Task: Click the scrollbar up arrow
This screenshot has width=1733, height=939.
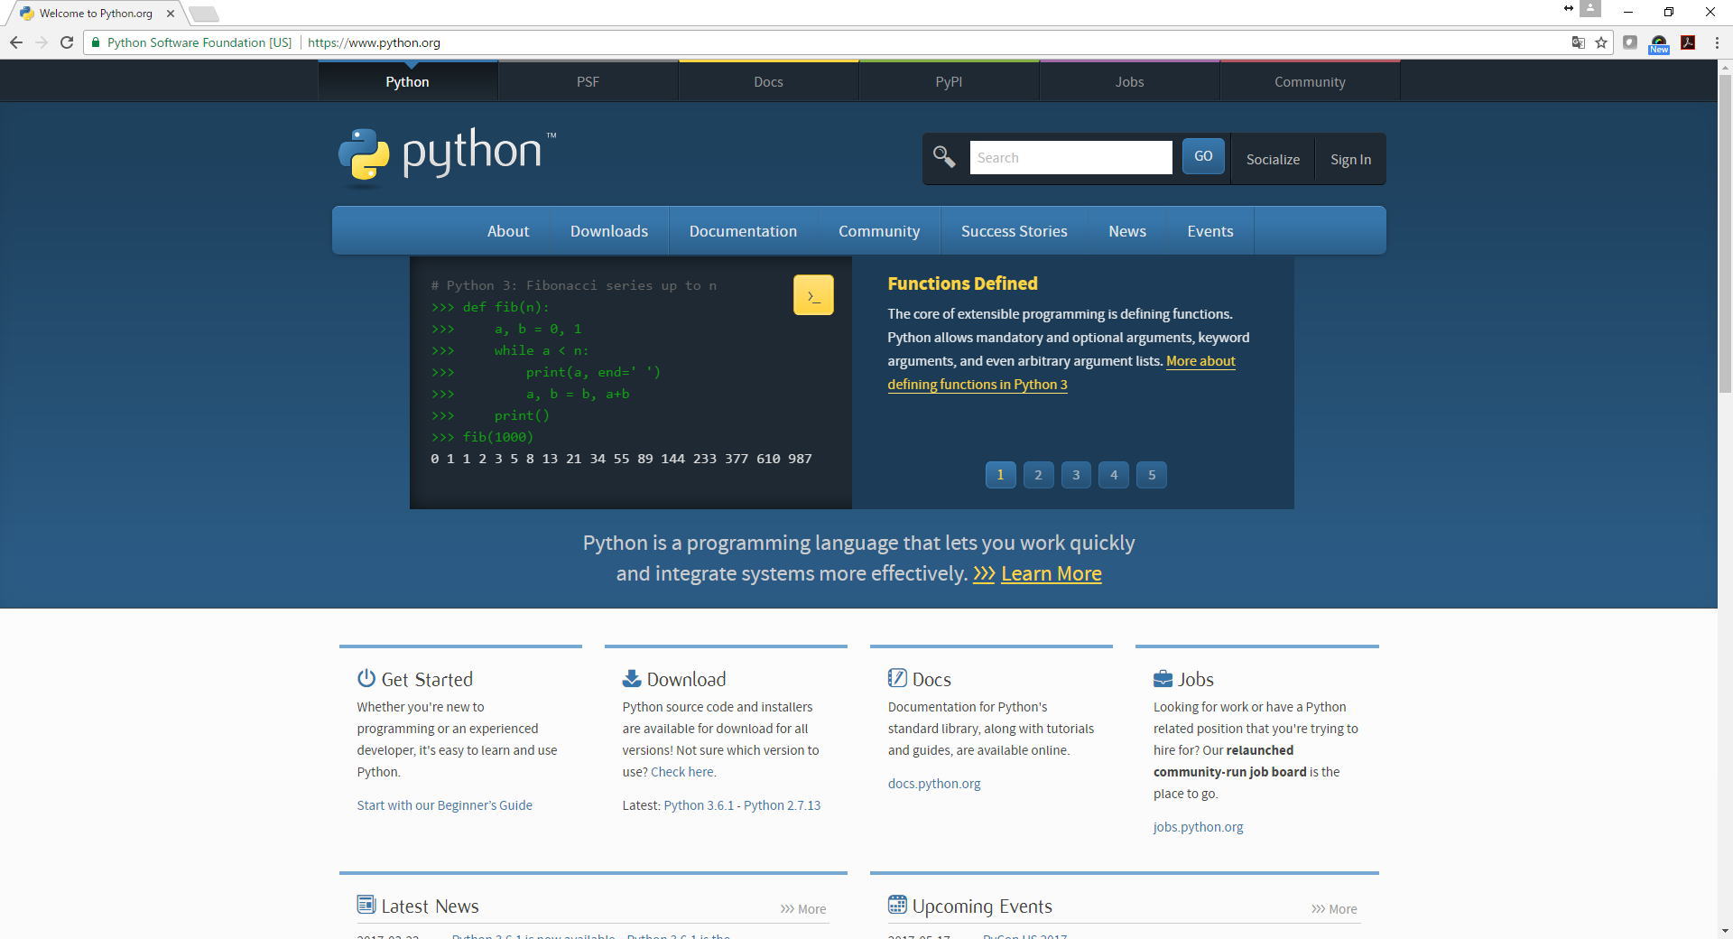Action: pos(1725,68)
